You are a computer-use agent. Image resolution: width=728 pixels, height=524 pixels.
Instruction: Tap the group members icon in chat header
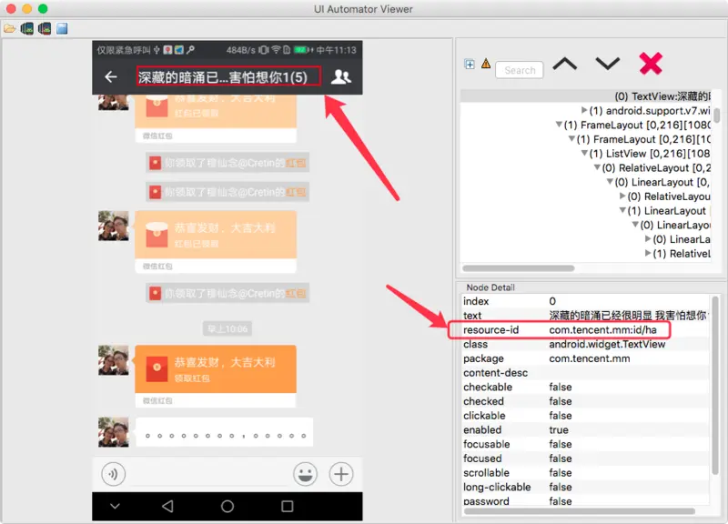(340, 76)
